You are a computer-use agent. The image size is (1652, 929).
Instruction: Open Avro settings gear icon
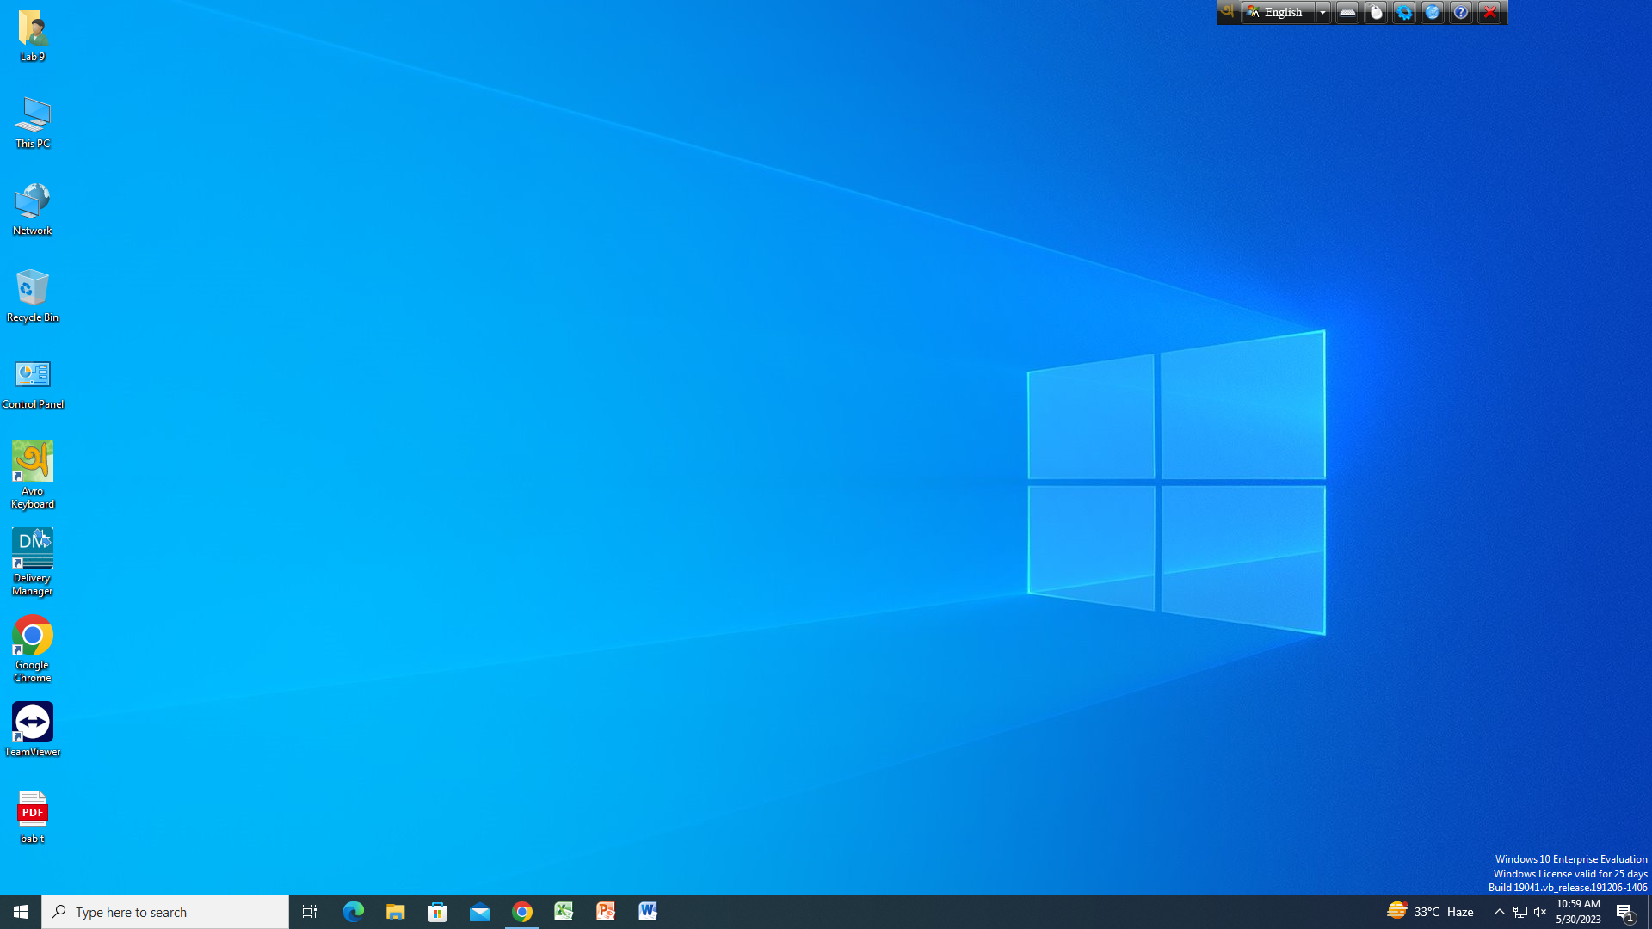[1404, 12]
